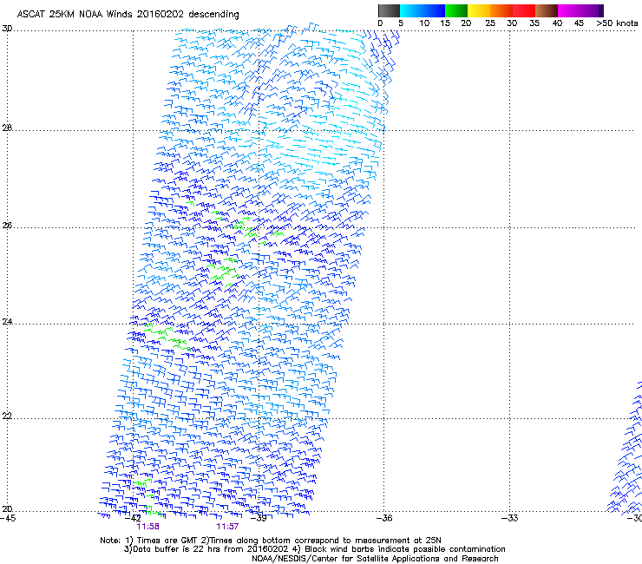Click the '10' legend scale label
Screen dimensions: 642x564
424,23
